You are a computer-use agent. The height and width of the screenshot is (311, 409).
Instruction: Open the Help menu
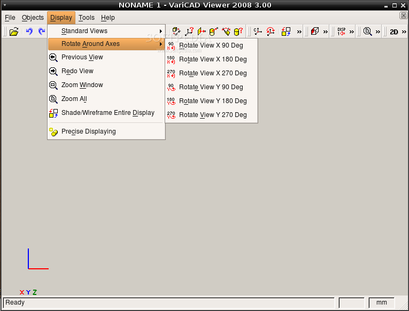pos(107,18)
